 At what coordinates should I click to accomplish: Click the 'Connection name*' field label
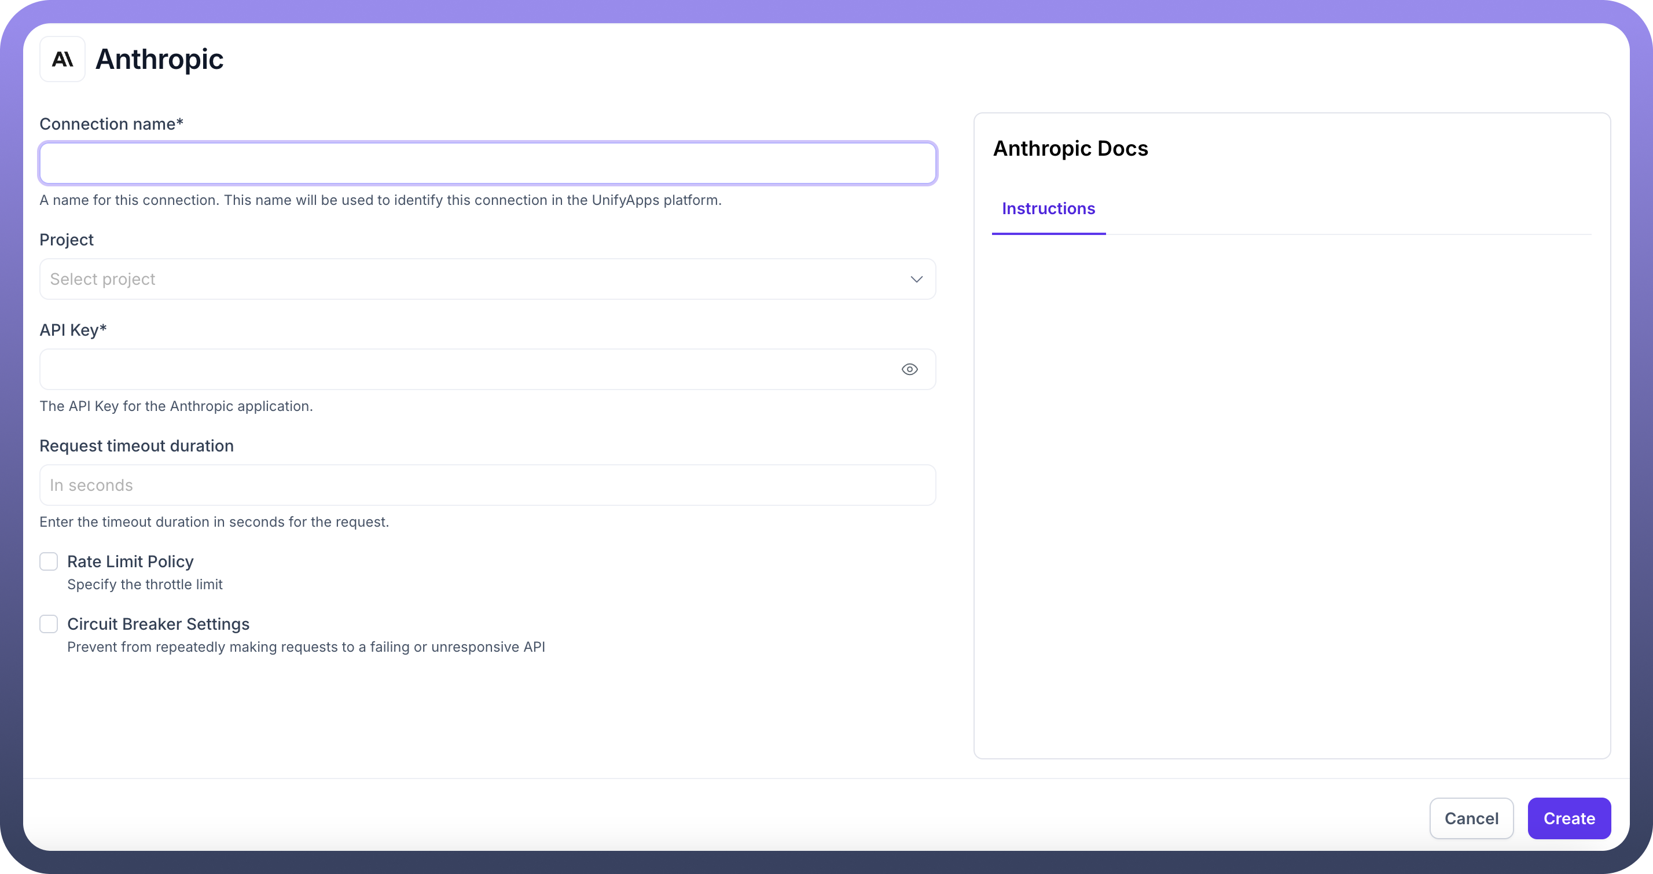[x=111, y=124]
